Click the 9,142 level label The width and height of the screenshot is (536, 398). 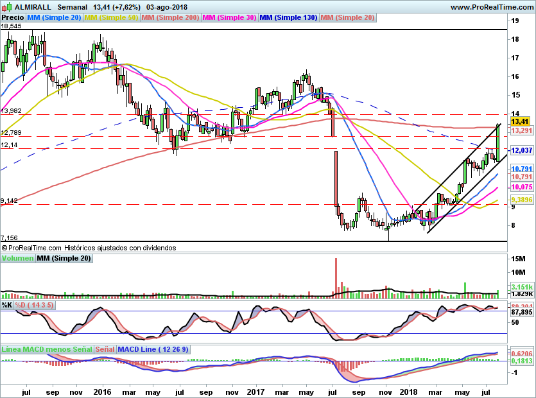pyautogui.click(x=9, y=201)
